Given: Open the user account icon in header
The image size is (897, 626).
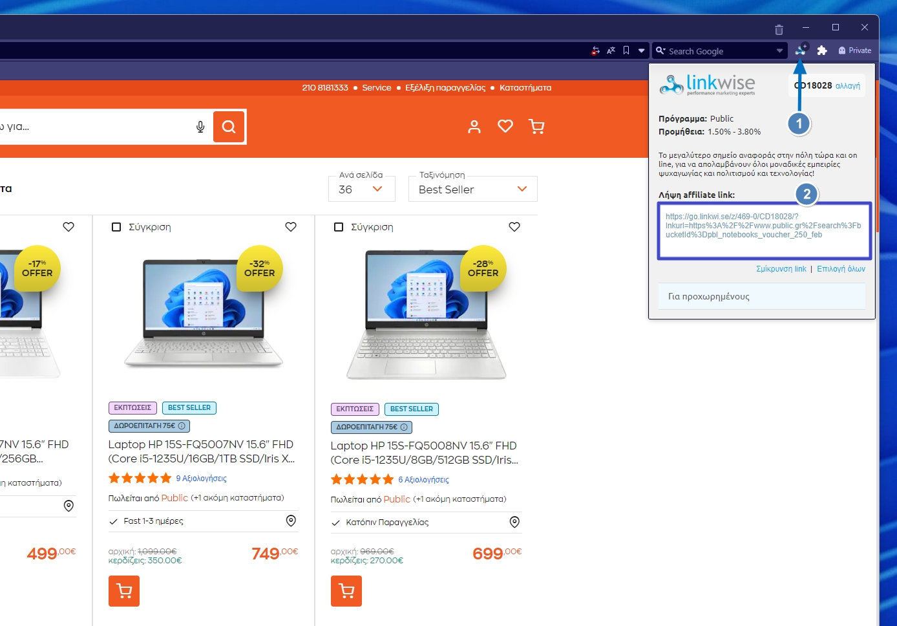Looking at the screenshot, I should point(474,127).
